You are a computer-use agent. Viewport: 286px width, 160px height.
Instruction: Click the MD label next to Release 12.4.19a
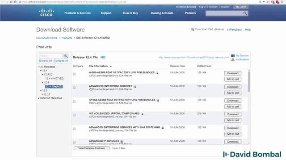(103, 57)
